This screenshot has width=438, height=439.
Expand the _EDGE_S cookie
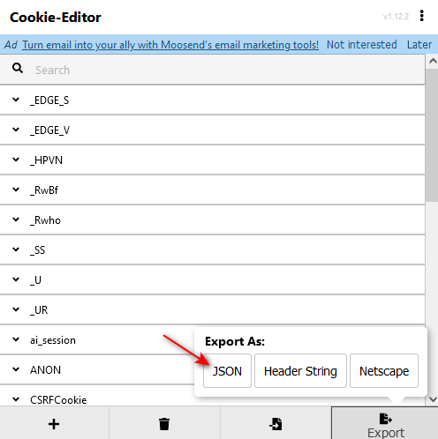click(x=212, y=100)
